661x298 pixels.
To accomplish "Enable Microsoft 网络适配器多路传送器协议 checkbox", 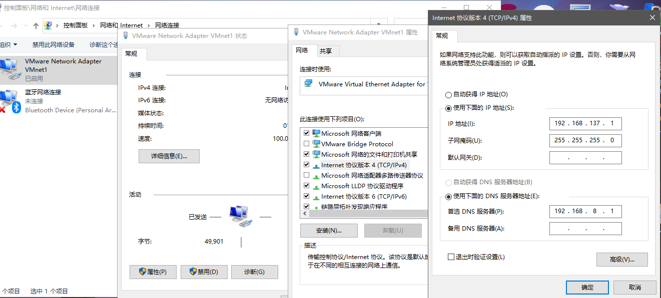I will (x=307, y=175).
